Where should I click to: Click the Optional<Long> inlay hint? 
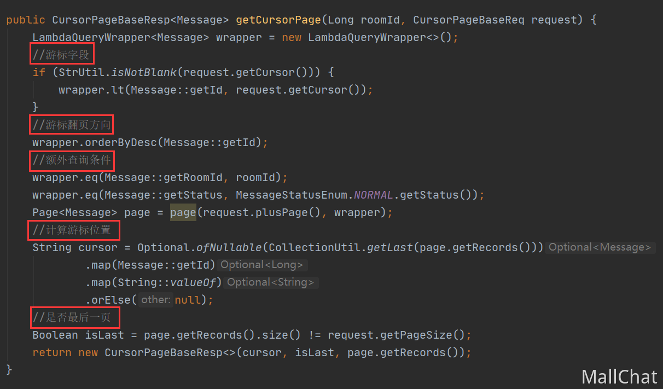(x=263, y=265)
